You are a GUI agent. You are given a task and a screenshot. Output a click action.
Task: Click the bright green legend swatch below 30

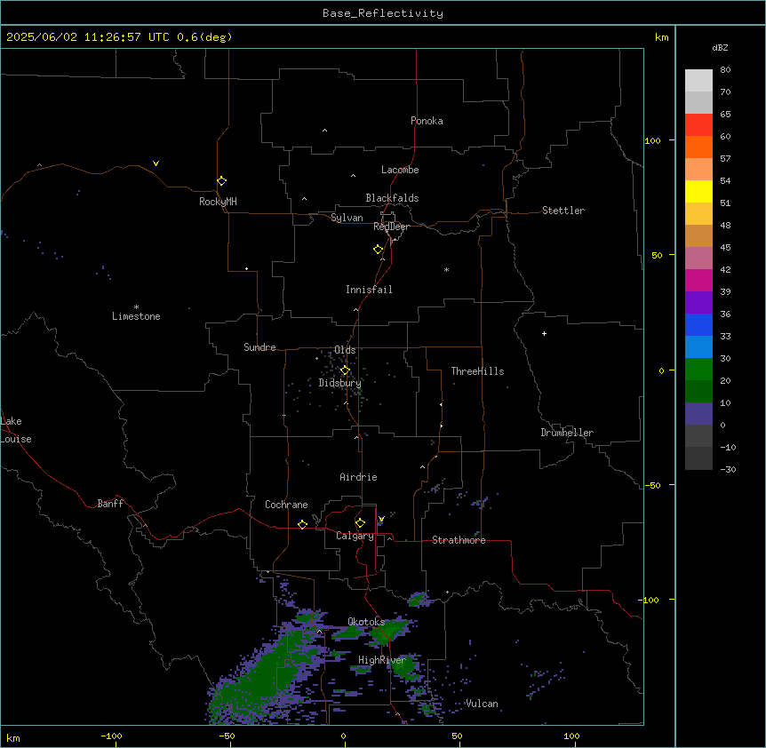[x=698, y=370]
